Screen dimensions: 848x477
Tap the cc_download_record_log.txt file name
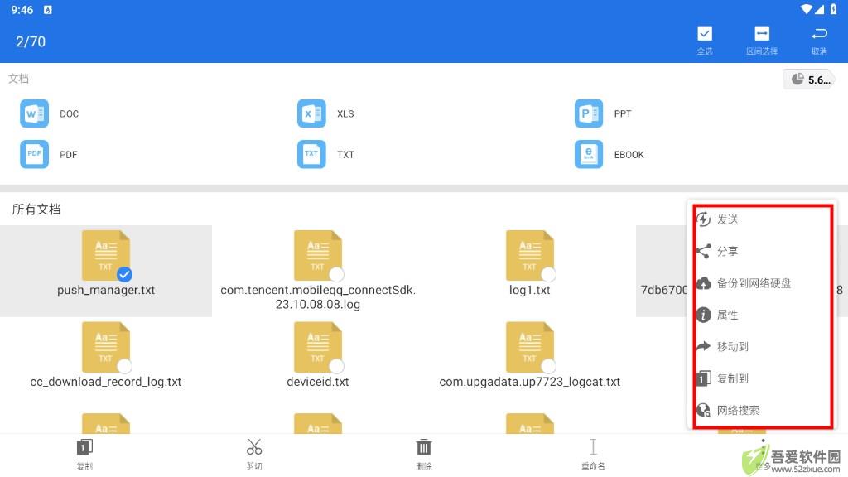(x=105, y=382)
